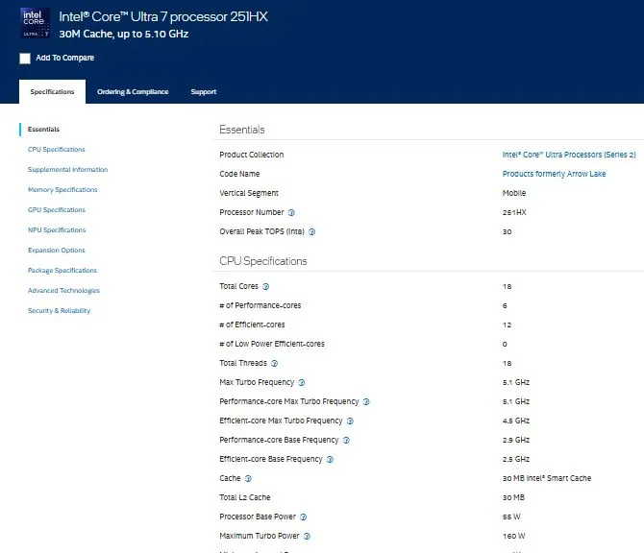Show help info for Total Cores
This screenshot has width=644, height=553.
coord(265,286)
